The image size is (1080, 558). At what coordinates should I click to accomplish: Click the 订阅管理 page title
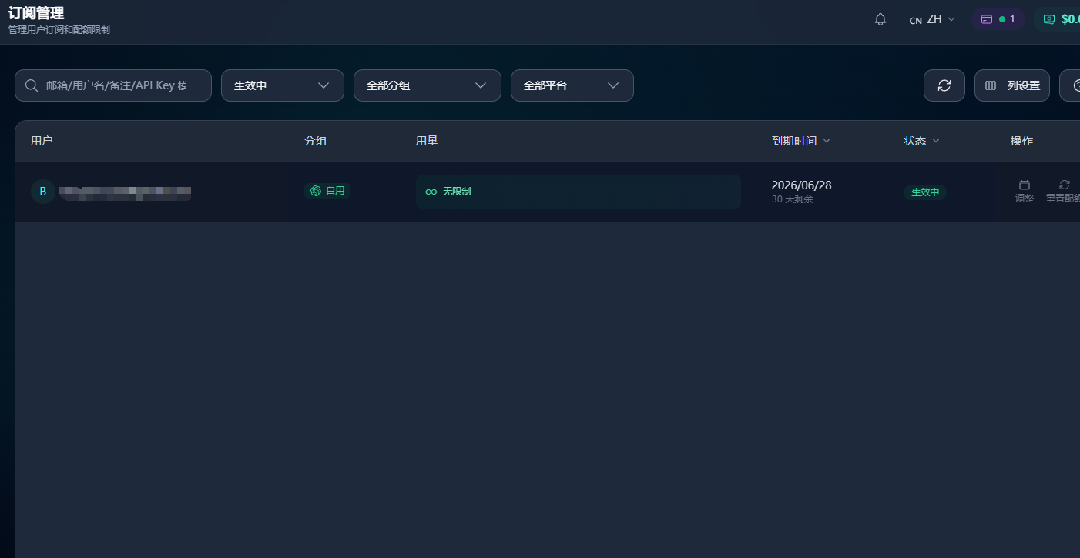pos(36,13)
